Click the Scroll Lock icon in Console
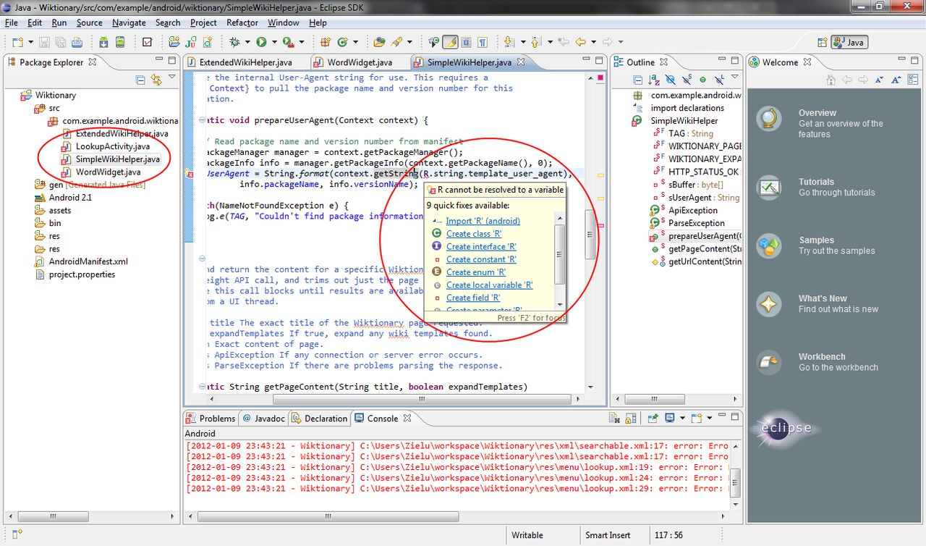This screenshot has height=546, width=926. pos(631,418)
